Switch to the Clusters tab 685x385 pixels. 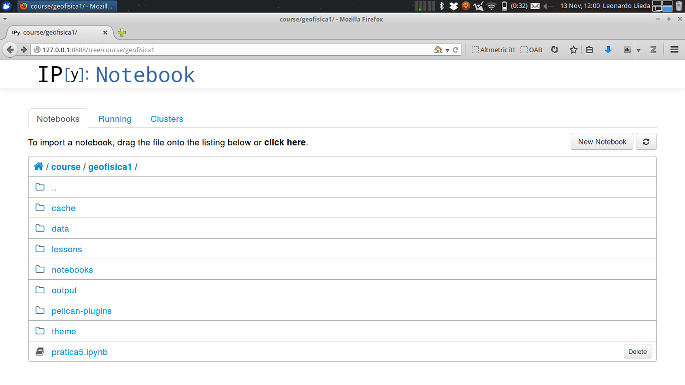point(167,119)
